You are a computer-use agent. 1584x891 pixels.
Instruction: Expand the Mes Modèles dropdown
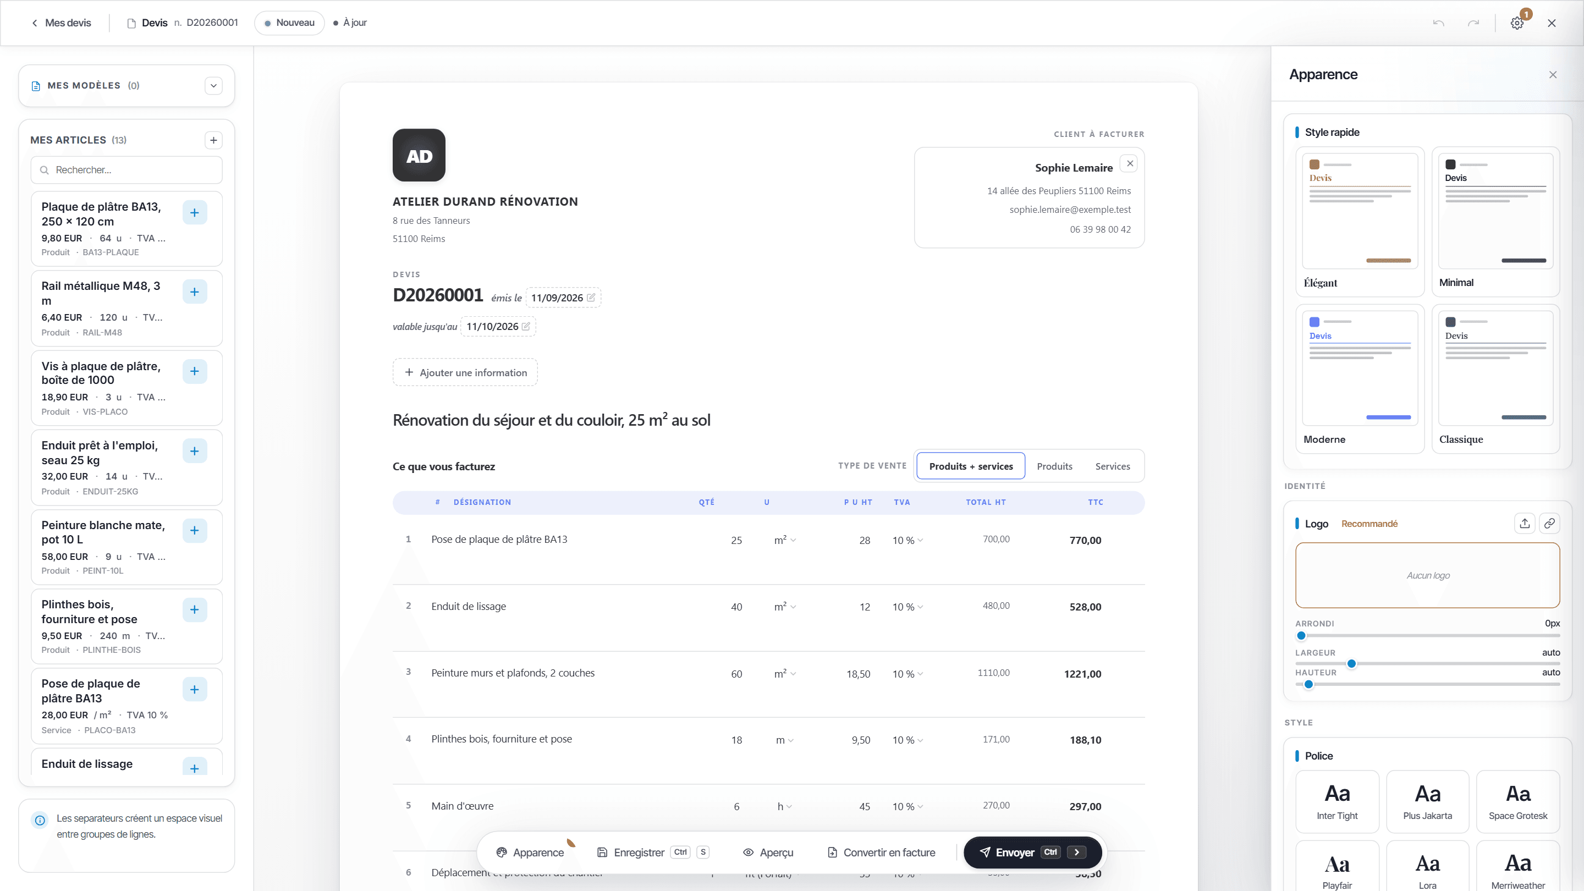click(x=213, y=85)
